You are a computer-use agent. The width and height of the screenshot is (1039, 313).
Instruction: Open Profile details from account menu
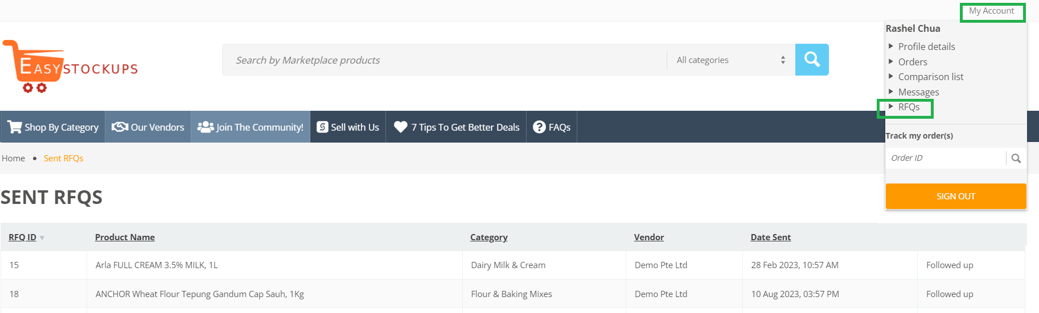pyautogui.click(x=926, y=47)
